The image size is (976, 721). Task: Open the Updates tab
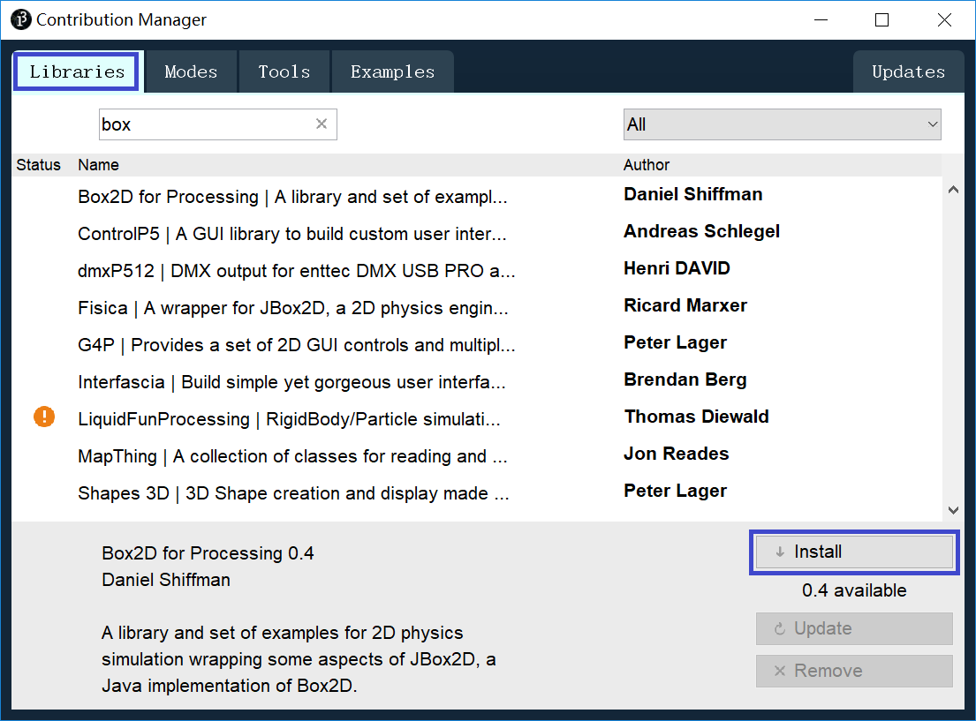pos(908,72)
